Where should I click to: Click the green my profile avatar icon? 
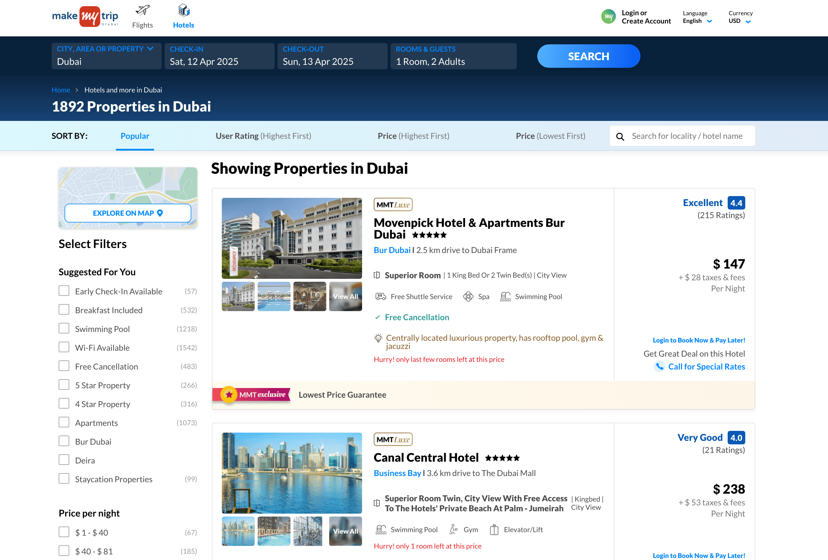click(x=609, y=16)
